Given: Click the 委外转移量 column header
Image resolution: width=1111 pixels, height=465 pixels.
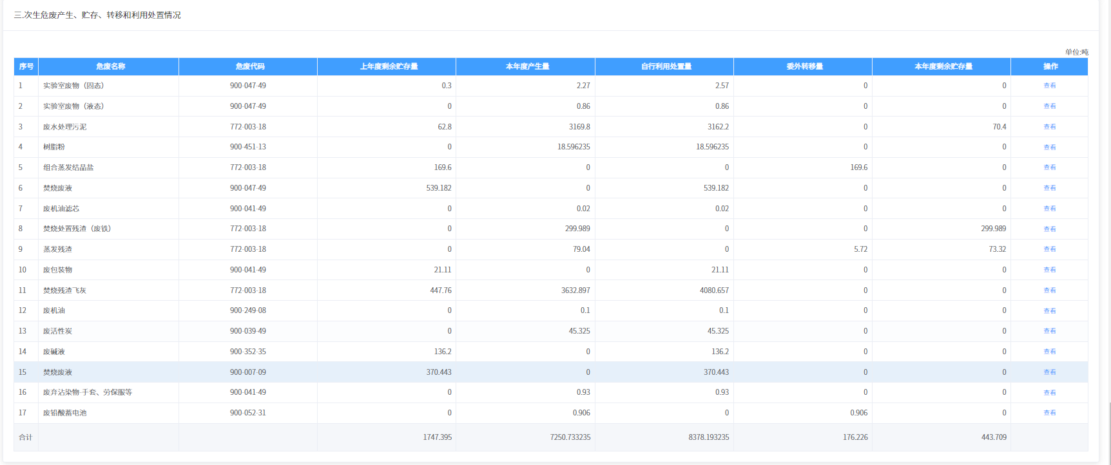Looking at the screenshot, I should 804,66.
